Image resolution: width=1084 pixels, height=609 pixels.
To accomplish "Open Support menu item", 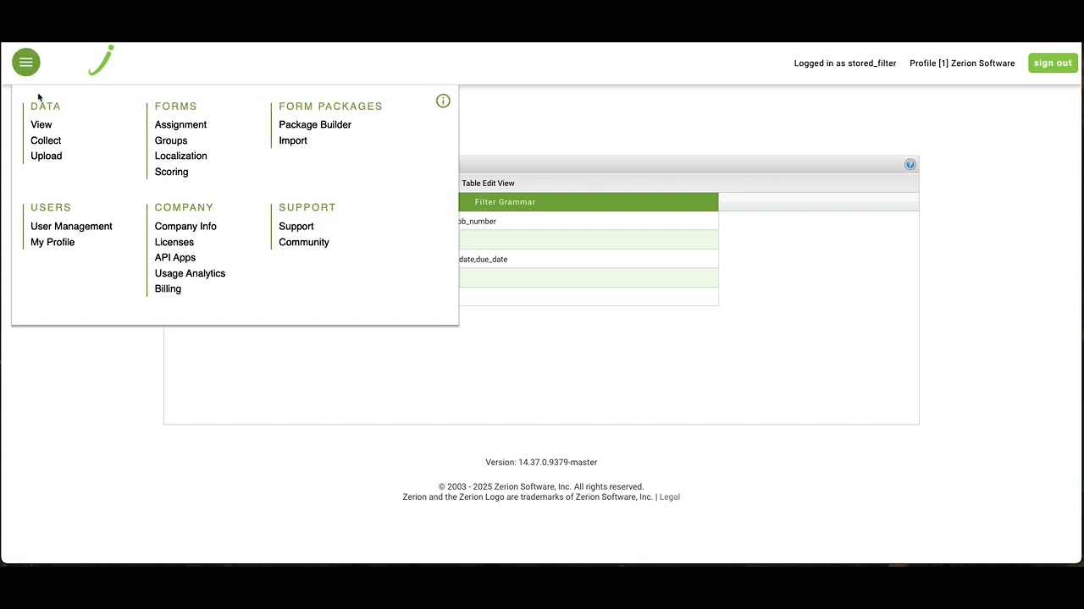I will tap(296, 226).
